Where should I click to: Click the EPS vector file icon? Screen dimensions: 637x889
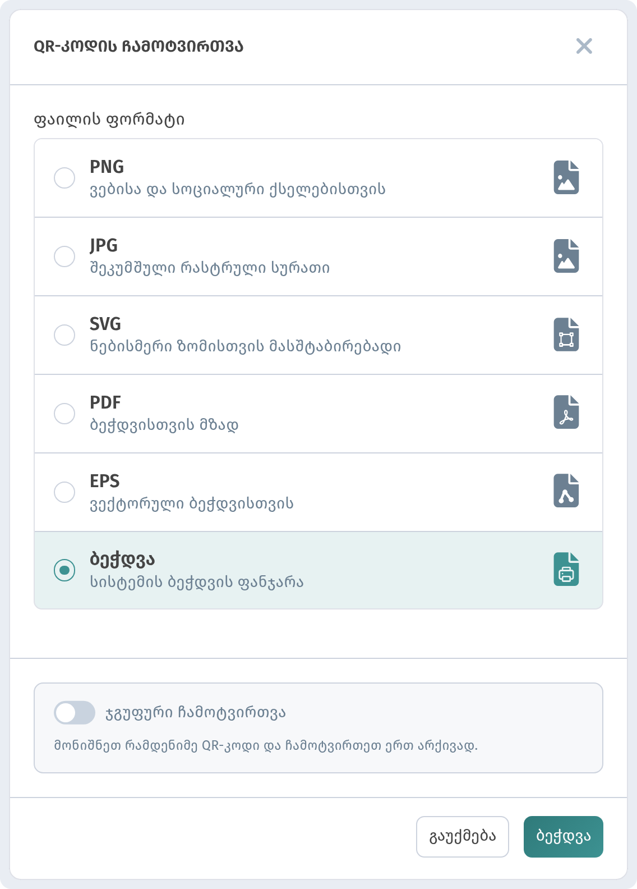click(x=566, y=491)
